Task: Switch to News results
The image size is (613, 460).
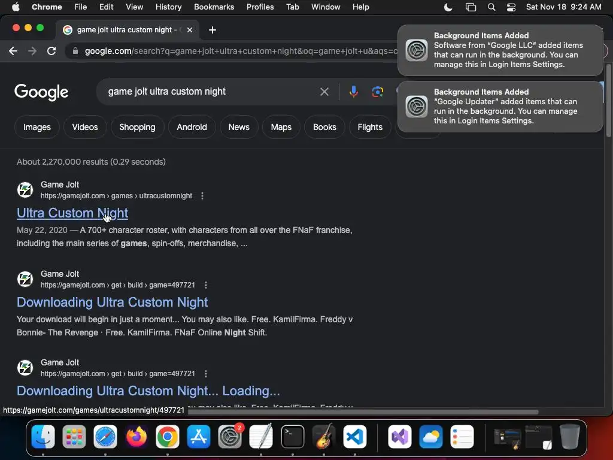Action: (x=239, y=127)
